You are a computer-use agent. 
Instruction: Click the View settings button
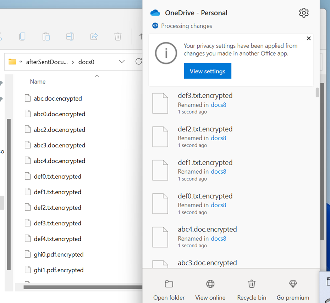click(x=208, y=71)
